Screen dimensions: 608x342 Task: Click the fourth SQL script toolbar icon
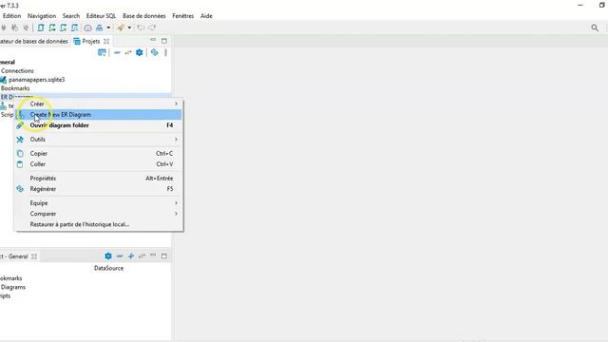click(74, 28)
